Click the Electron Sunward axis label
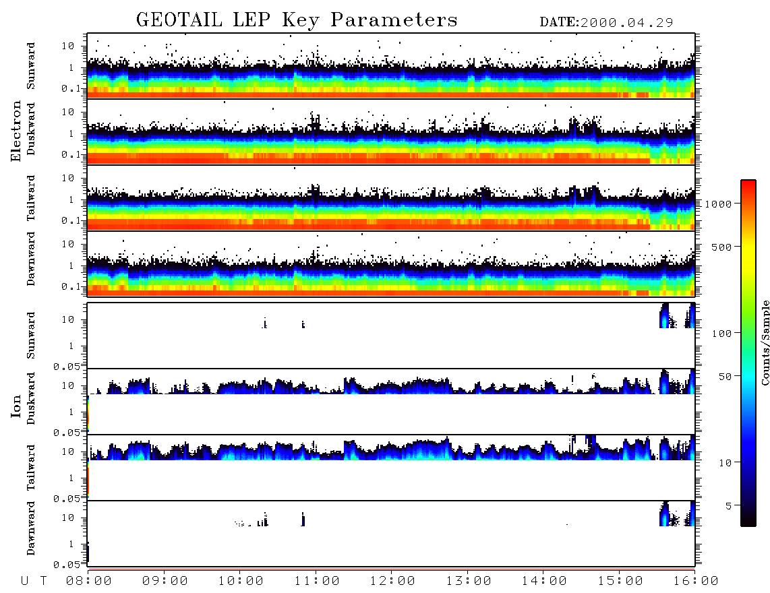 click(31, 66)
